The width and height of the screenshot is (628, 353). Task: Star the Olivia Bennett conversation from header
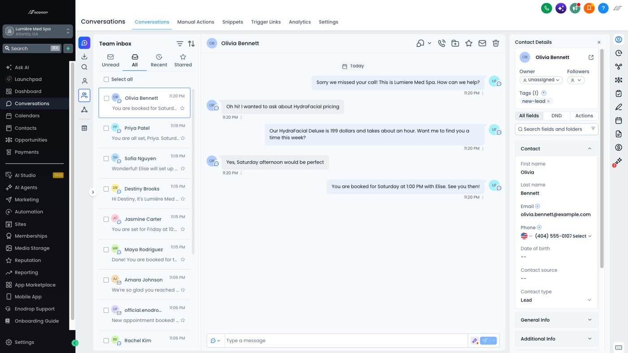pyautogui.click(x=469, y=43)
